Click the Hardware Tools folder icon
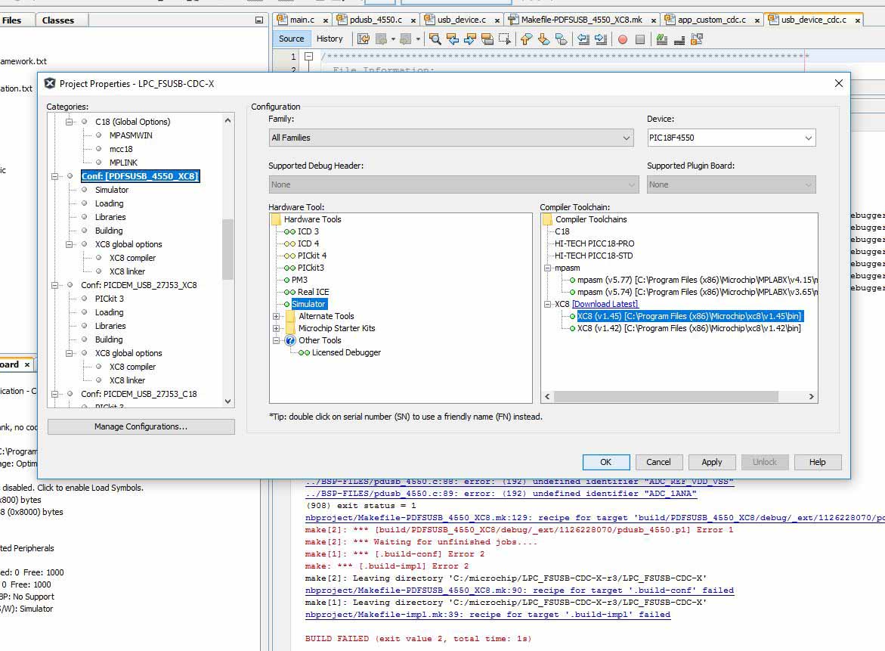 point(276,219)
